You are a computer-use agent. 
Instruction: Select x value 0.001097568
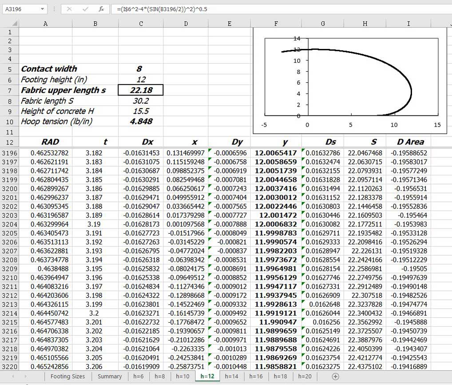click(x=186, y=224)
